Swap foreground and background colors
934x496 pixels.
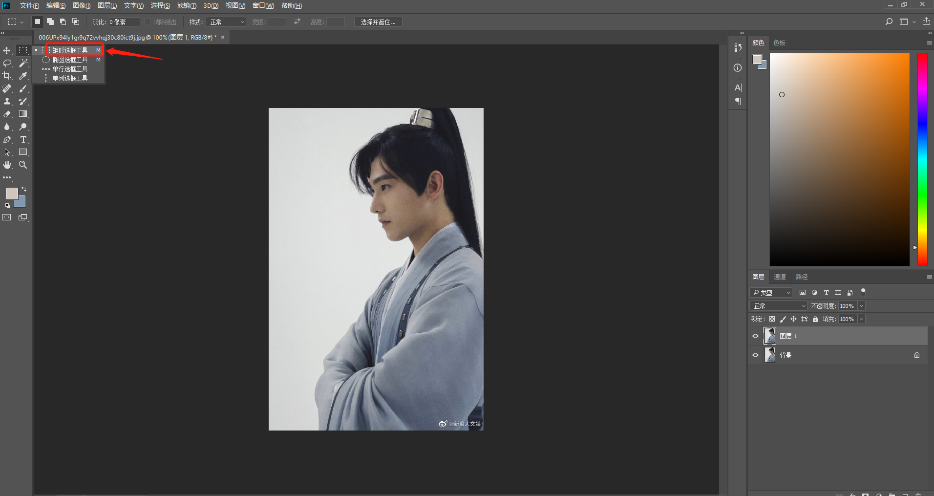tap(24, 189)
